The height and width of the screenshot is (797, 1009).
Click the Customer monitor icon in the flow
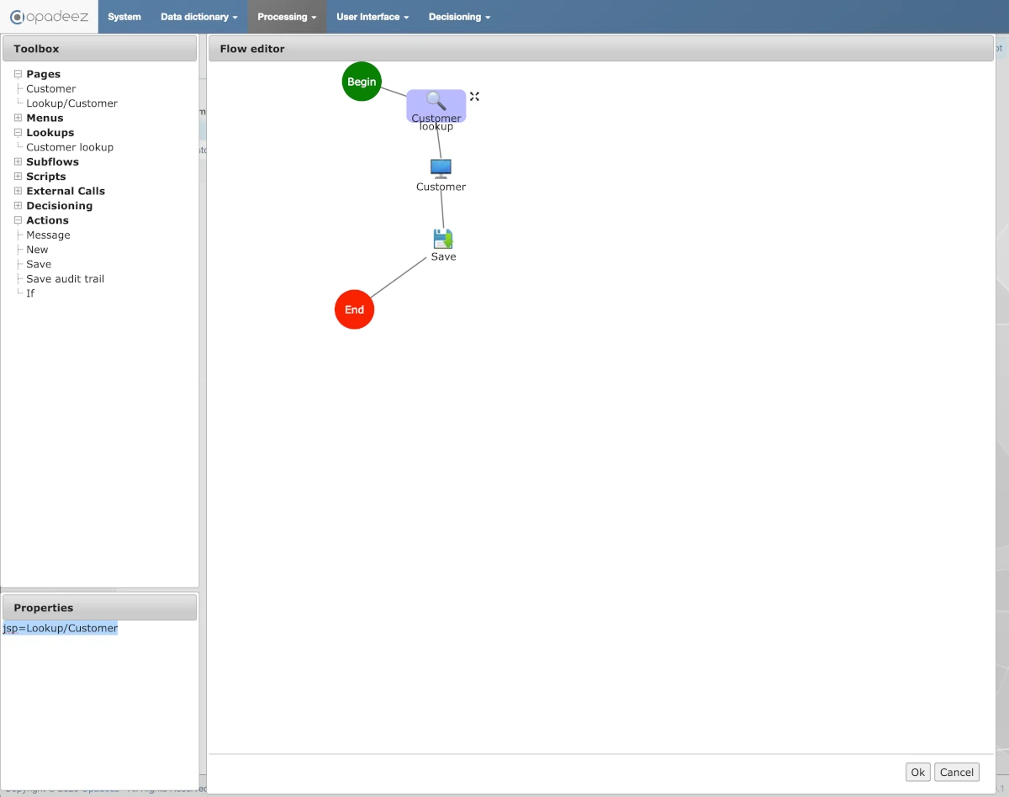tap(440, 167)
